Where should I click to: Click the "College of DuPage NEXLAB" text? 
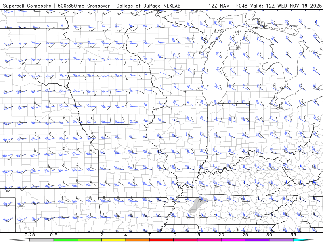pos(148,6)
